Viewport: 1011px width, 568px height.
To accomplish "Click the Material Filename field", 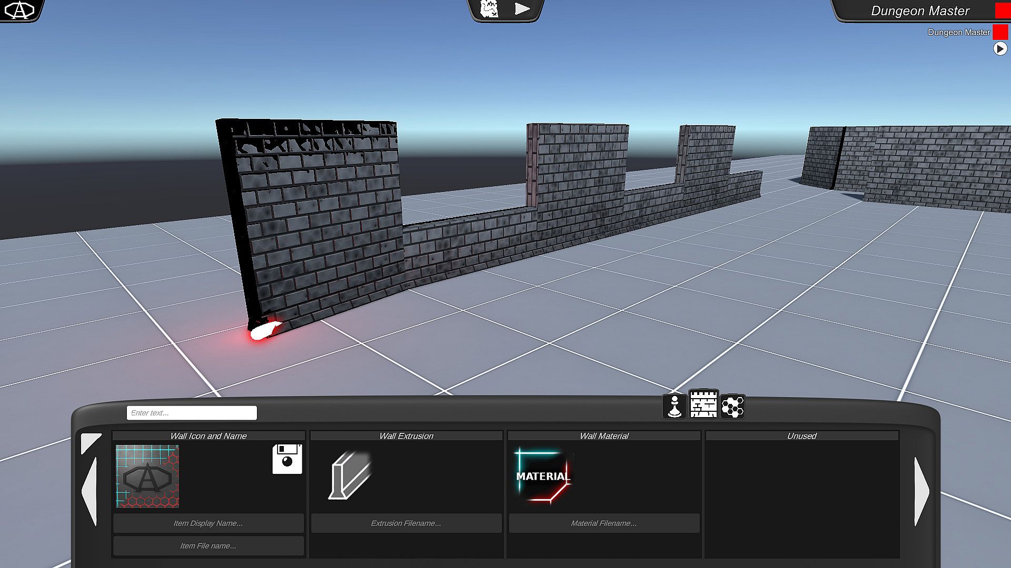I will [x=604, y=523].
